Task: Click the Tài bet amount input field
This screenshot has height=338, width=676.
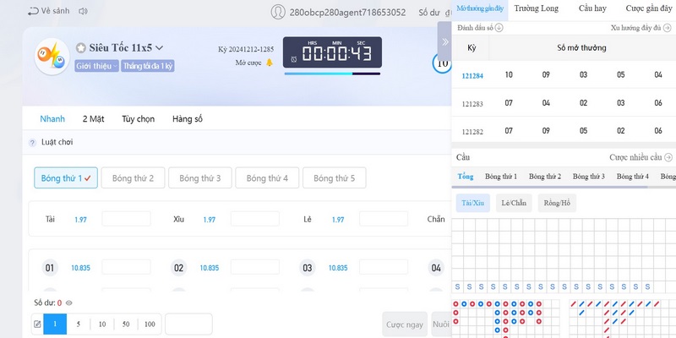Action: pos(126,219)
